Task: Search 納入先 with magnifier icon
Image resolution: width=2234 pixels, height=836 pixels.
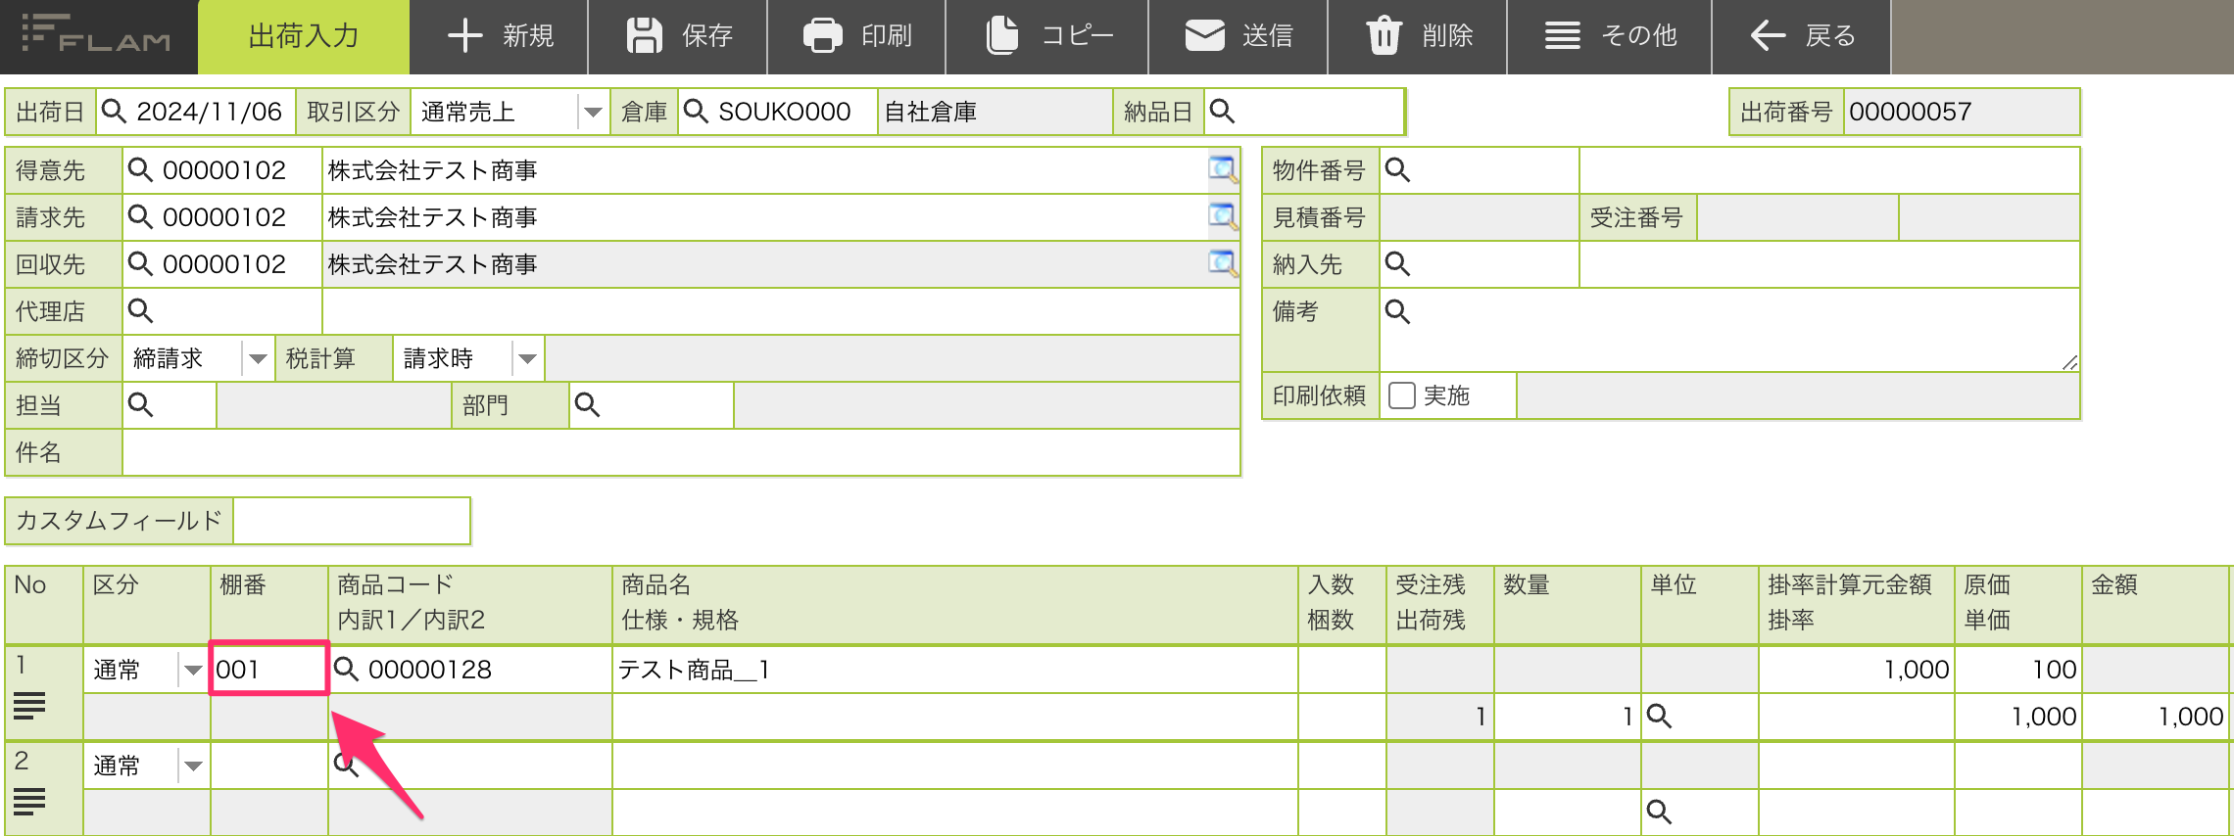Action: pos(1397,264)
